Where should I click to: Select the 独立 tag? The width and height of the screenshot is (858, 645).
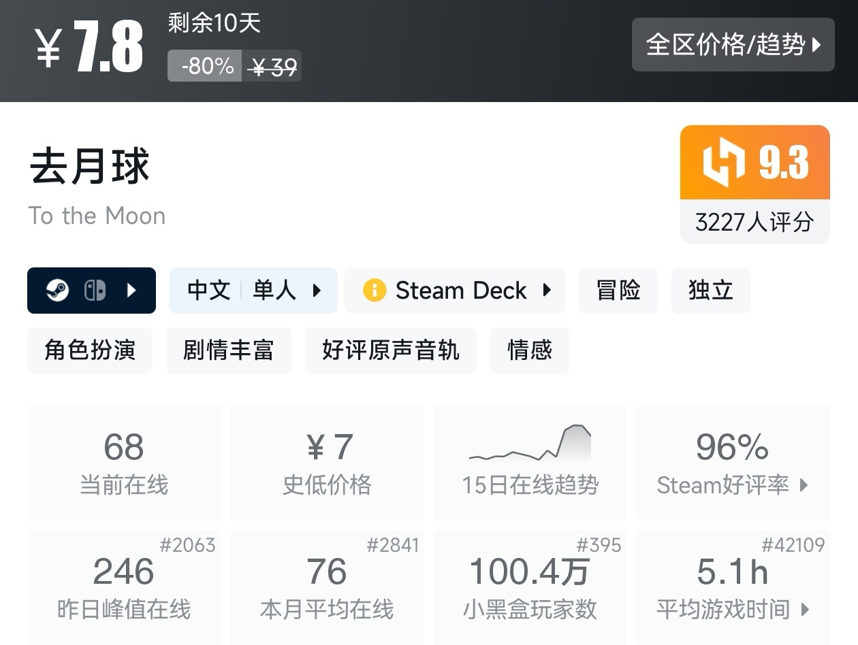[x=710, y=291]
